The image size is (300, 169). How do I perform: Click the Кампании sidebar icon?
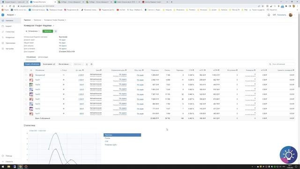point(3,21)
